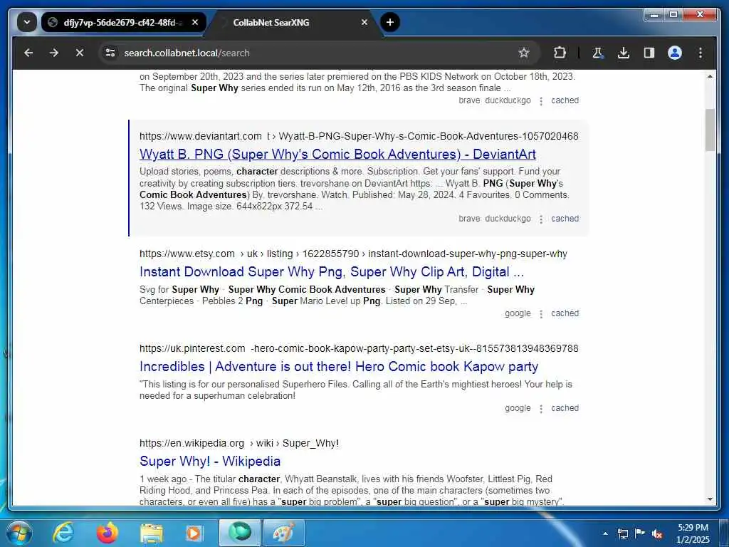Expand options dots on Etsy result
Screen dimensions: 729x547
[x=541, y=314]
